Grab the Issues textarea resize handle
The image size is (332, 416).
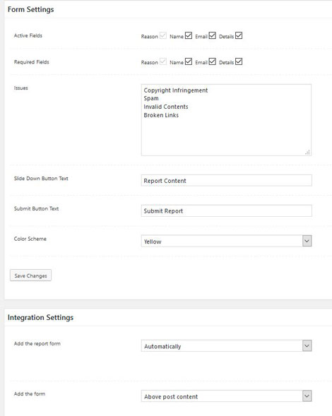307,153
